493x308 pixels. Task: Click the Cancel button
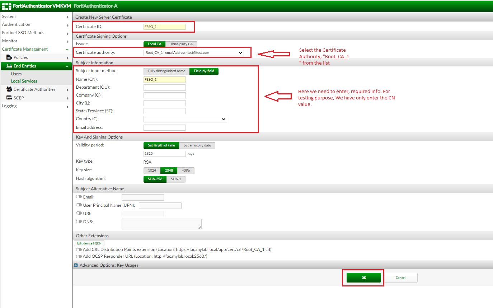tap(400, 277)
